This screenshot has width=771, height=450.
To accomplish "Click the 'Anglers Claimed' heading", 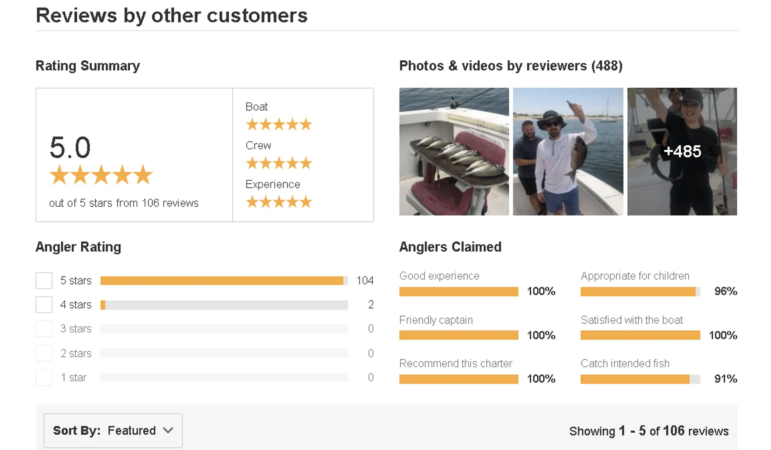I will [x=450, y=247].
